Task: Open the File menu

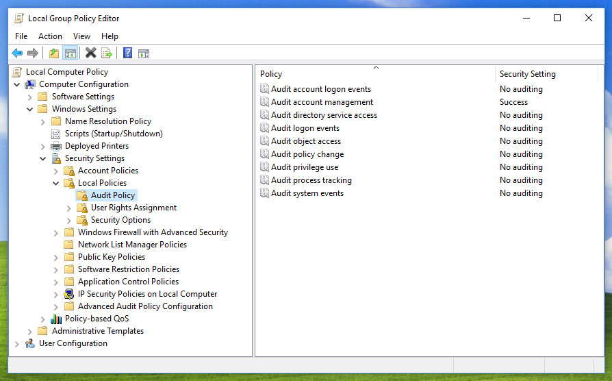Action: [x=21, y=36]
